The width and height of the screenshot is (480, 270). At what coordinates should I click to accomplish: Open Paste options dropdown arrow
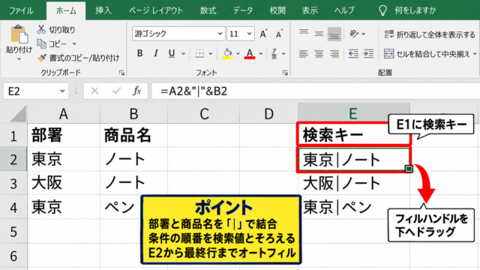19,58
